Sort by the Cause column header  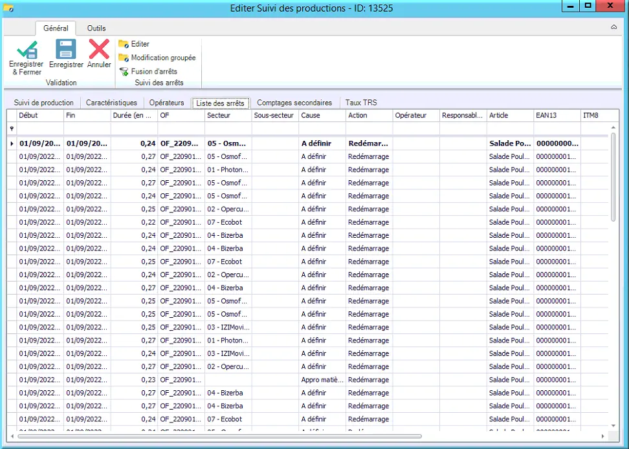[x=322, y=116]
